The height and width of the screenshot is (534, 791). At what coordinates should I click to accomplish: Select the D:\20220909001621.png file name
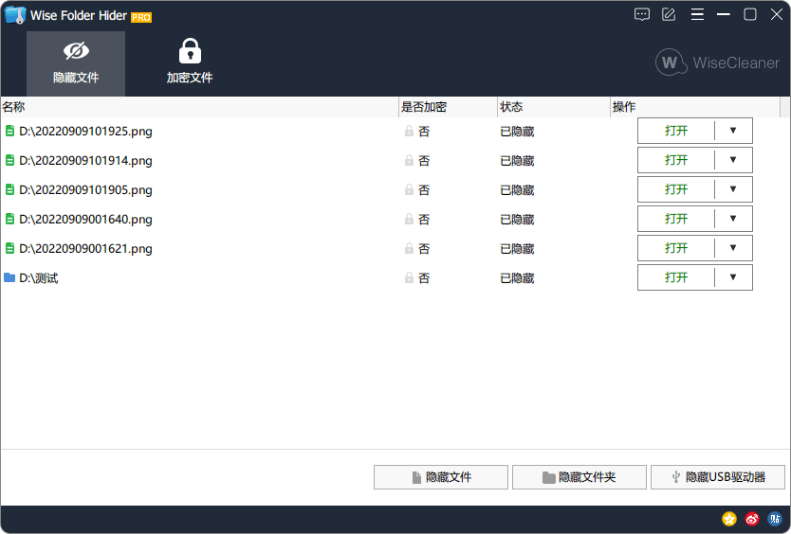coord(85,248)
